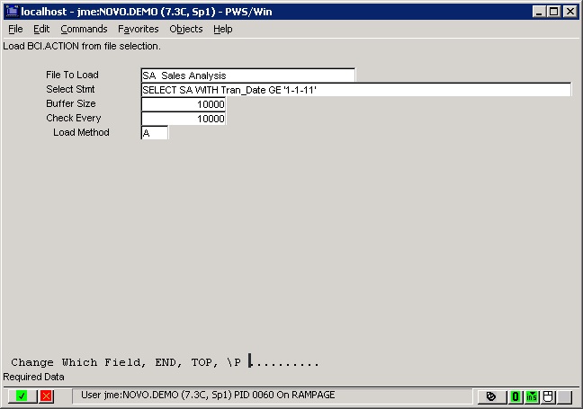
Task: Click the Check Every field
Action: (x=184, y=119)
